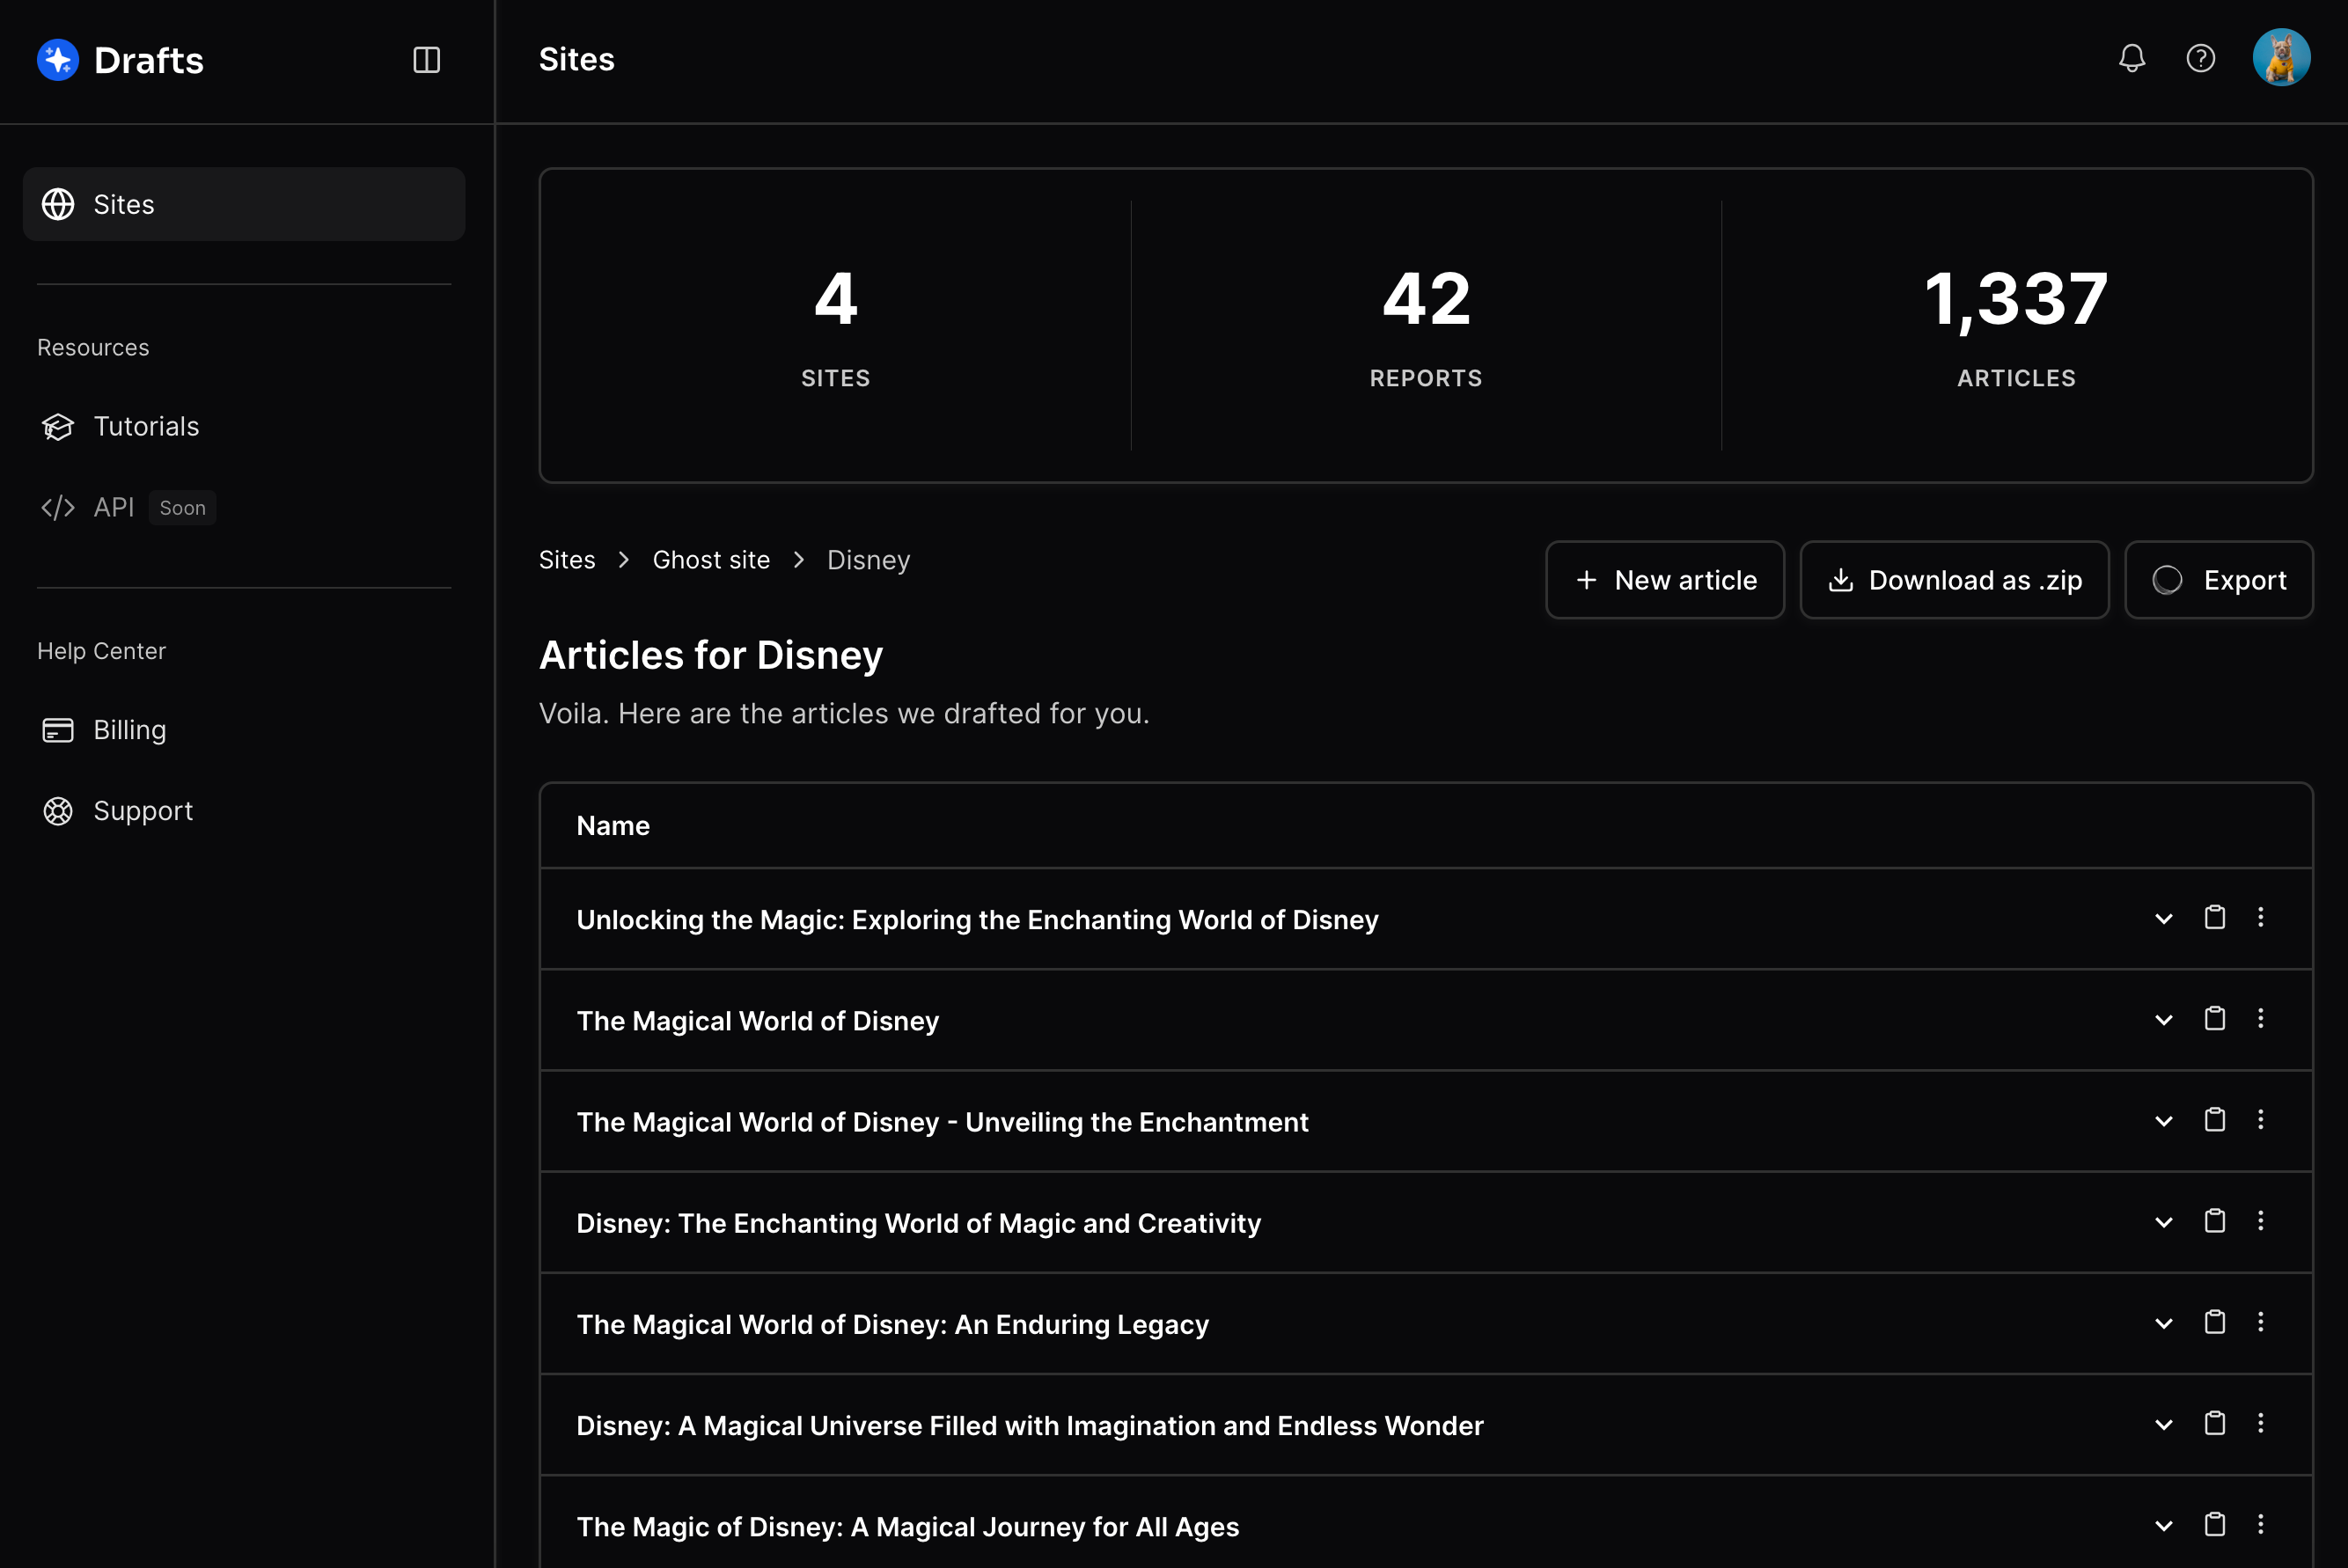Copy 'Magic and Creativity' article to clipboard
Screen dimensions: 2348x1568
(2215, 1220)
